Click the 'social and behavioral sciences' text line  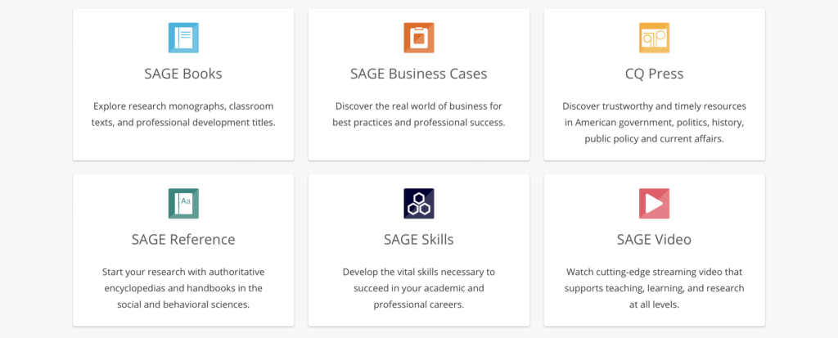(x=183, y=304)
